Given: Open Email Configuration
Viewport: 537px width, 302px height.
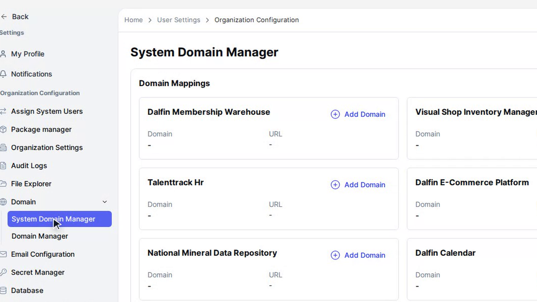Looking at the screenshot, I should click(x=43, y=254).
